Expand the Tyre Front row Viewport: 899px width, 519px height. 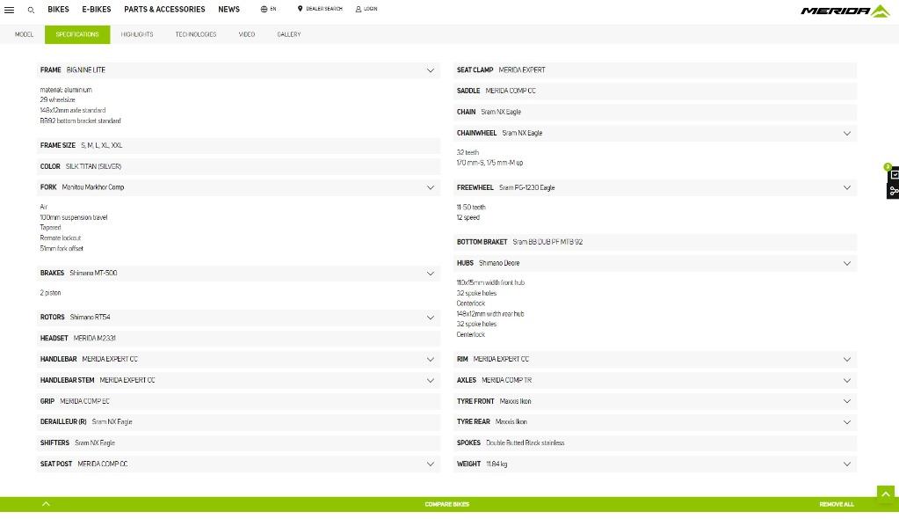point(656,401)
